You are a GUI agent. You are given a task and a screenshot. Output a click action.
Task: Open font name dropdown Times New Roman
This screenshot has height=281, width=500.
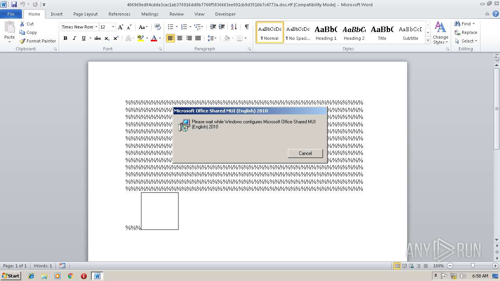96,27
